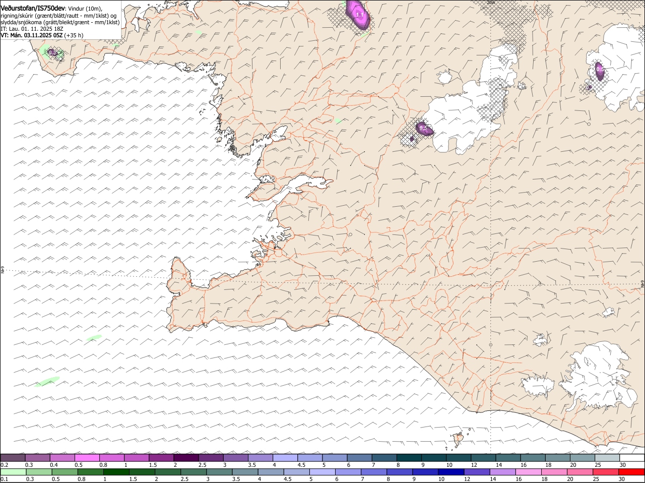This screenshot has height=483, width=645.
Task: Click lower legend swatch between 12 and 14
Action: (476, 472)
